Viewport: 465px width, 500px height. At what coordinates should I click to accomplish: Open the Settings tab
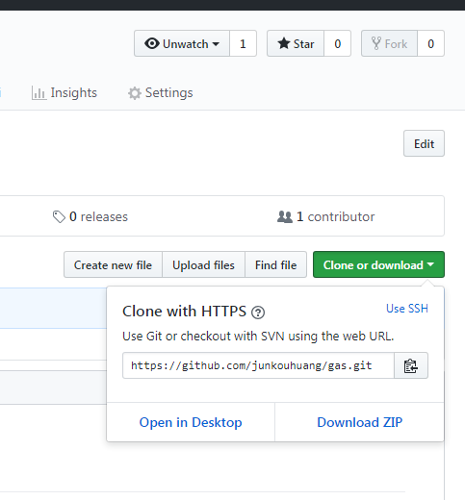point(161,93)
